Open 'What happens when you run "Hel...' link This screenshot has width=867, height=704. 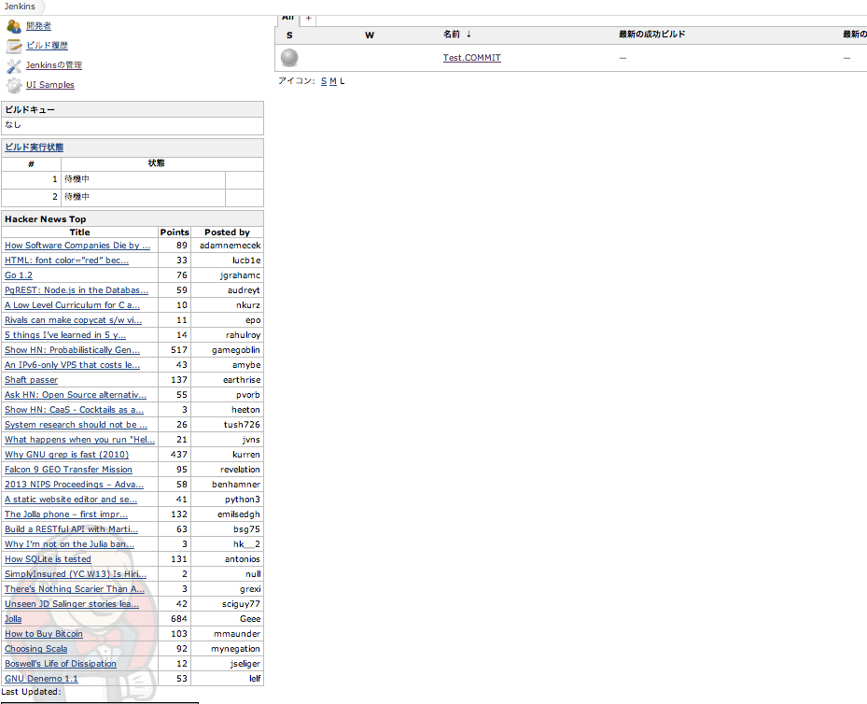click(x=79, y=439)
